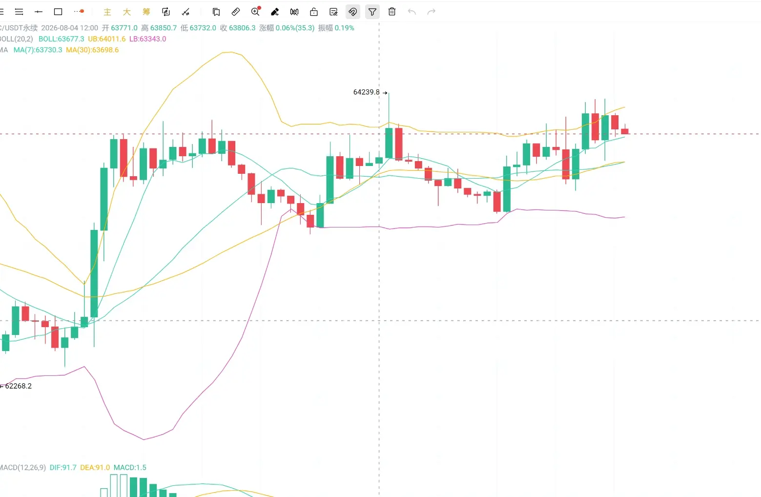The height and width of the screenshot is (497, 761).
Task: Click the refresh-sync square icon
Action: (x=166, y=12)
